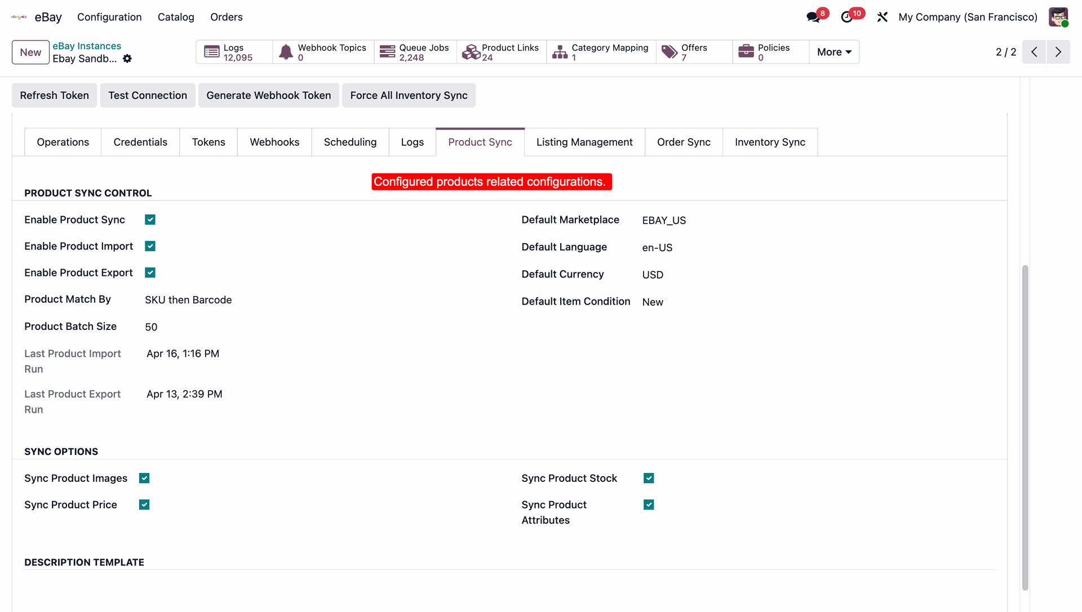1082x612 pixels.
Task: Toggle the Enable Product Export checkbox
Action: (150, 273)
